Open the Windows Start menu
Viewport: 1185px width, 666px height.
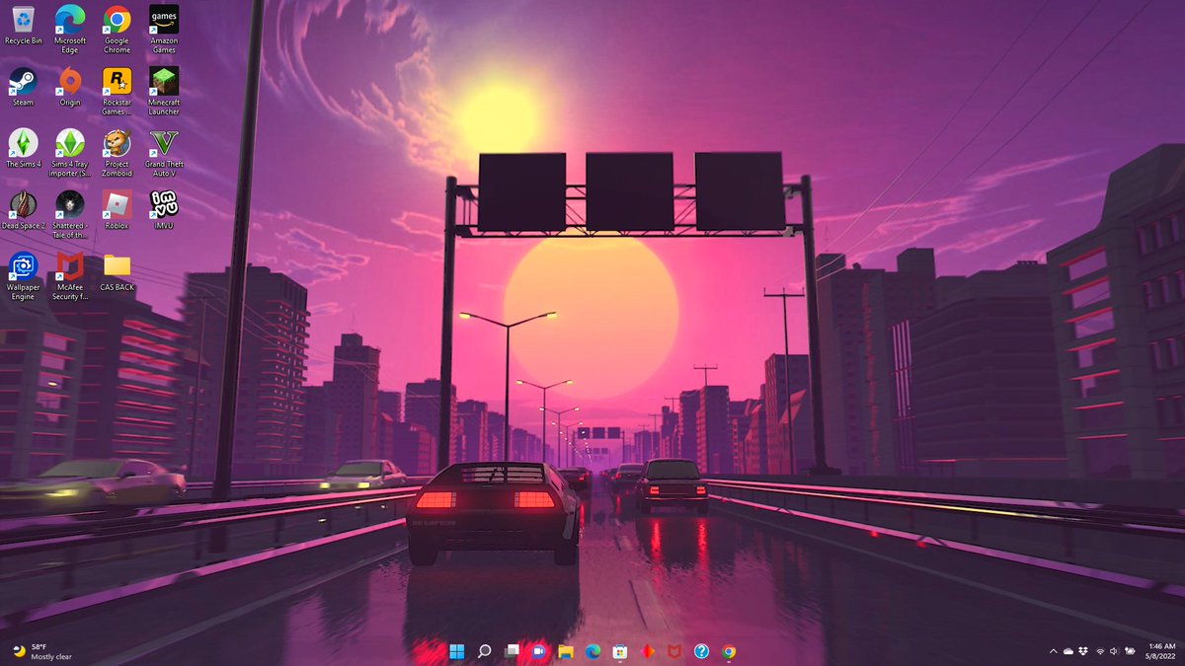[457, 651]
